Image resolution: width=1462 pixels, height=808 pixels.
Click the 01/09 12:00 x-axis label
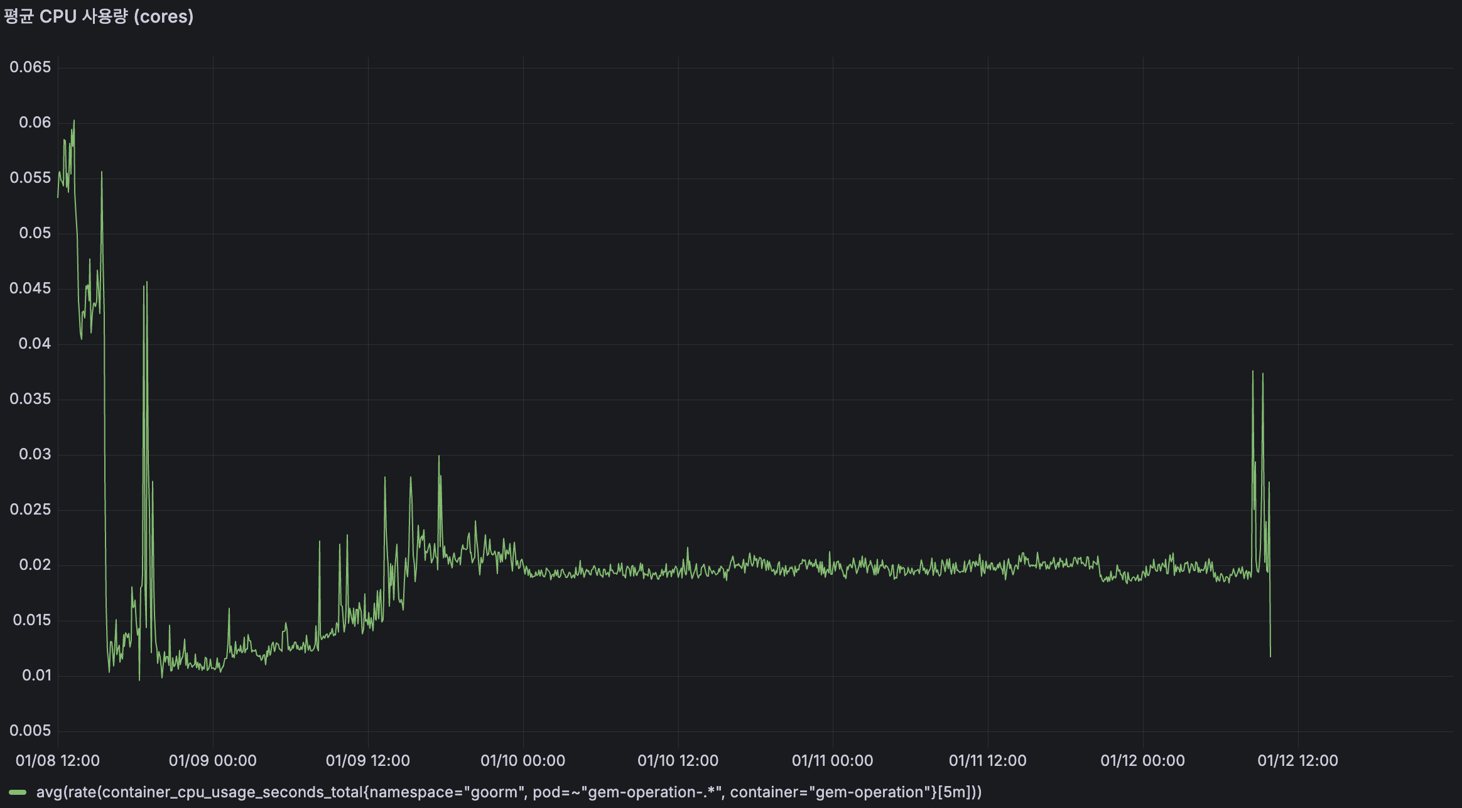tap(368, 760)
